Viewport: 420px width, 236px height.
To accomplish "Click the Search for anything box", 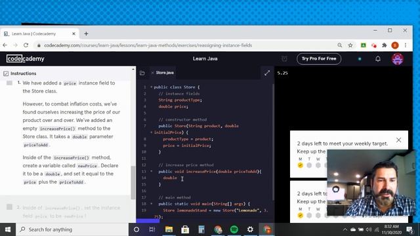I will (x=72, y=229).
